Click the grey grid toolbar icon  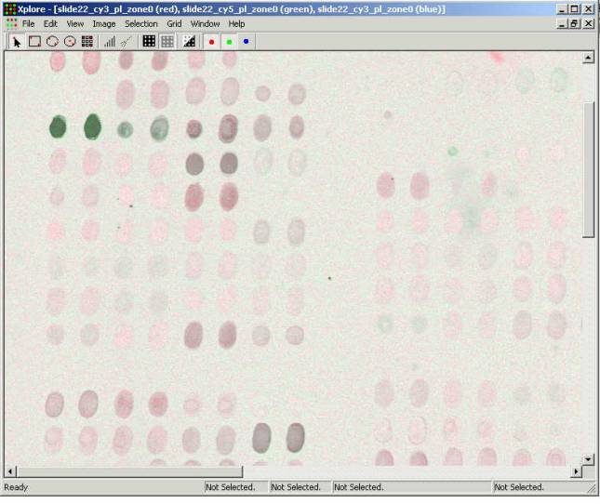point(167,41)
